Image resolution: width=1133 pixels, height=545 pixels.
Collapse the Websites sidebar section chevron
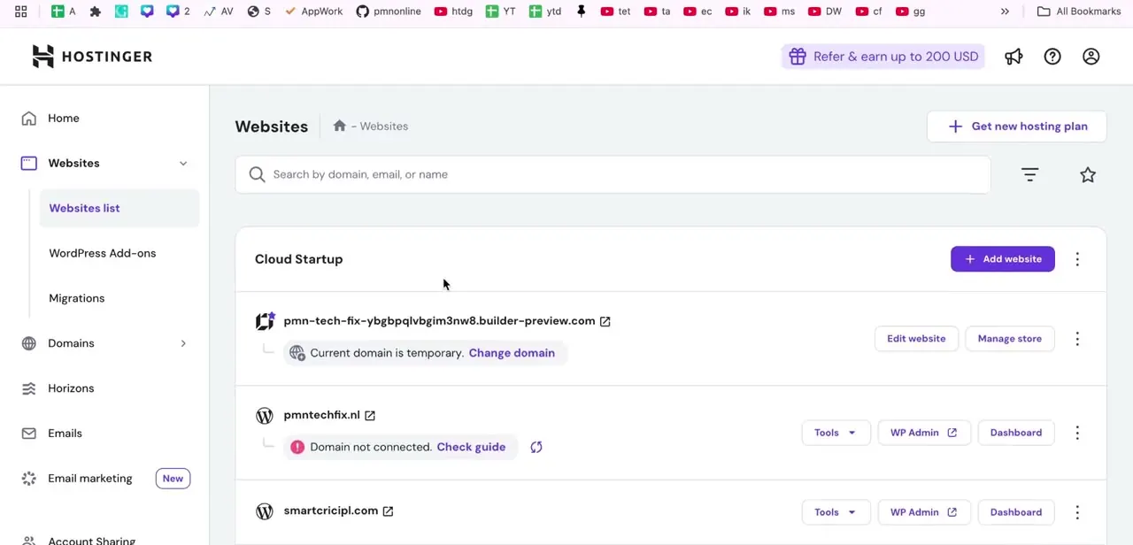(x=183, y=164)
